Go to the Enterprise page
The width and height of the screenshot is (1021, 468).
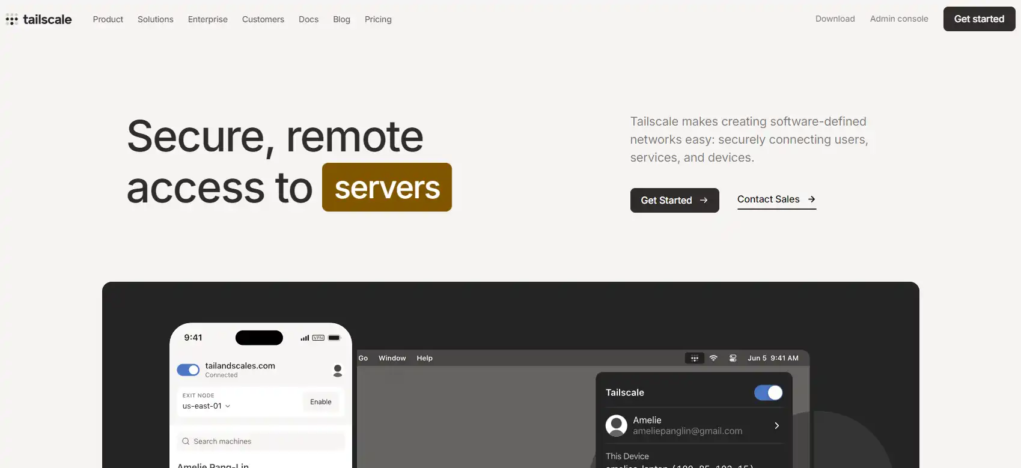pos(208,19)
